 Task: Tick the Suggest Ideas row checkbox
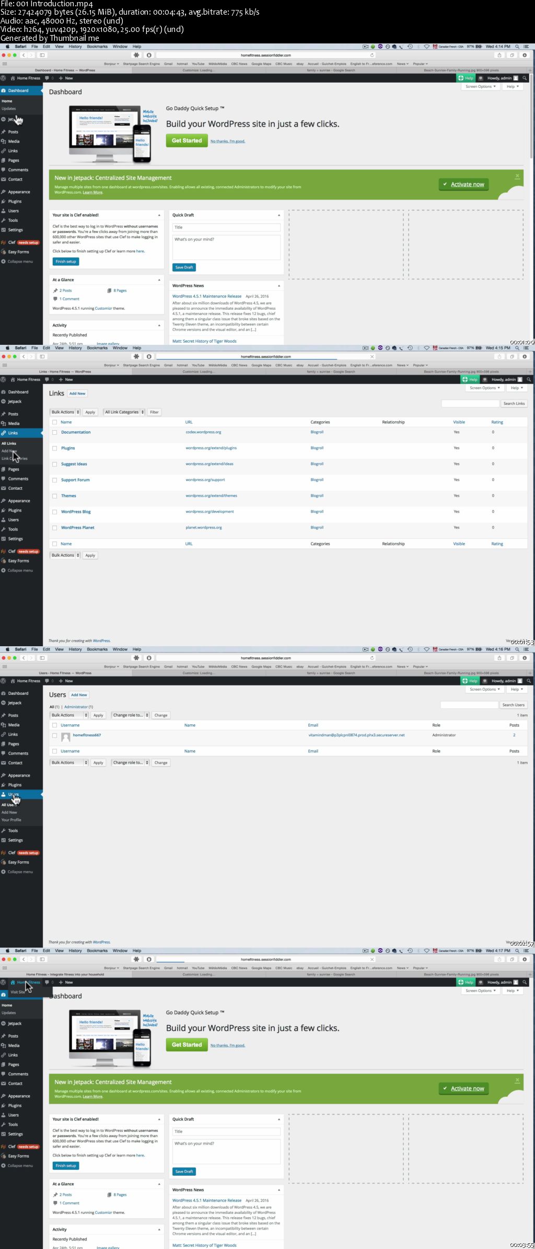(x=54, y=464)
